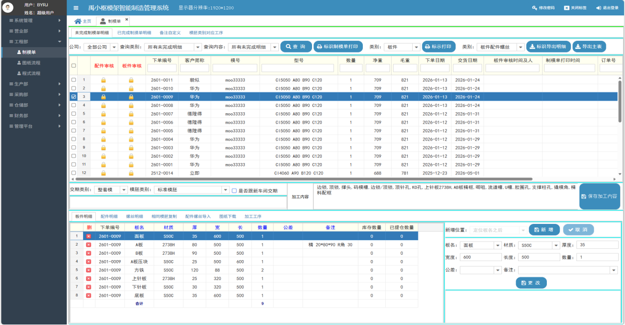Switch to 已完成制模单明细 tab
This screenshot has height=325, width=625.
[x=134, y=33]
